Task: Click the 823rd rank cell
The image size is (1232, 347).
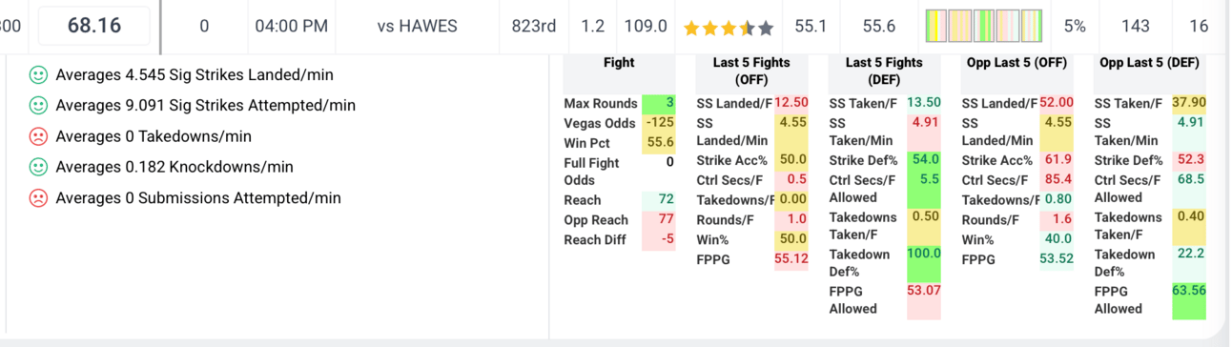Action: tap(533, 27)
